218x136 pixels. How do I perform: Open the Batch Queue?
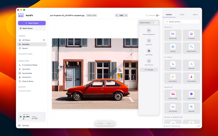click(32, 28)
